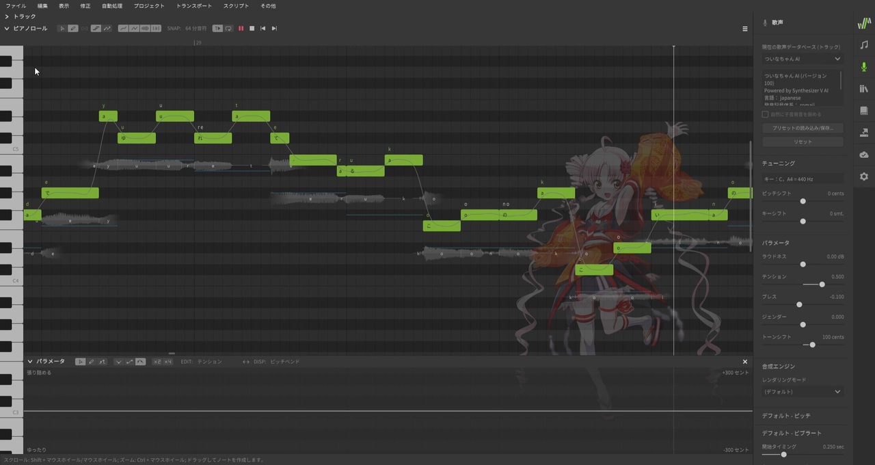The image size is (875, 465).
Task: Open the スクリプト menu
Action: (236, 5)
